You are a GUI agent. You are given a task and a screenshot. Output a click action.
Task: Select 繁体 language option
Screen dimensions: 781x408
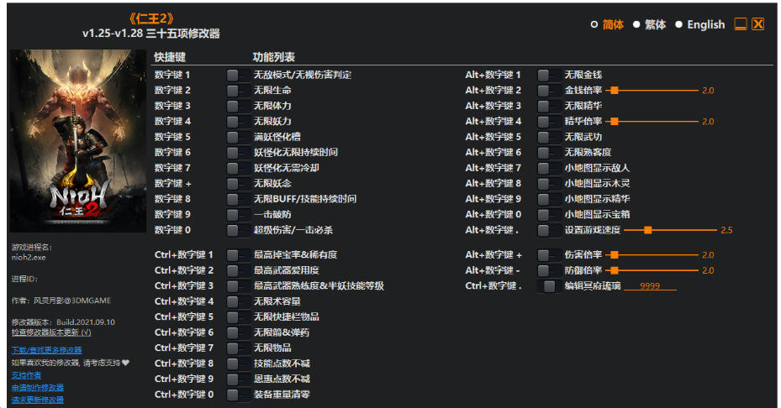pyautogui.click(x=650, y=24)
